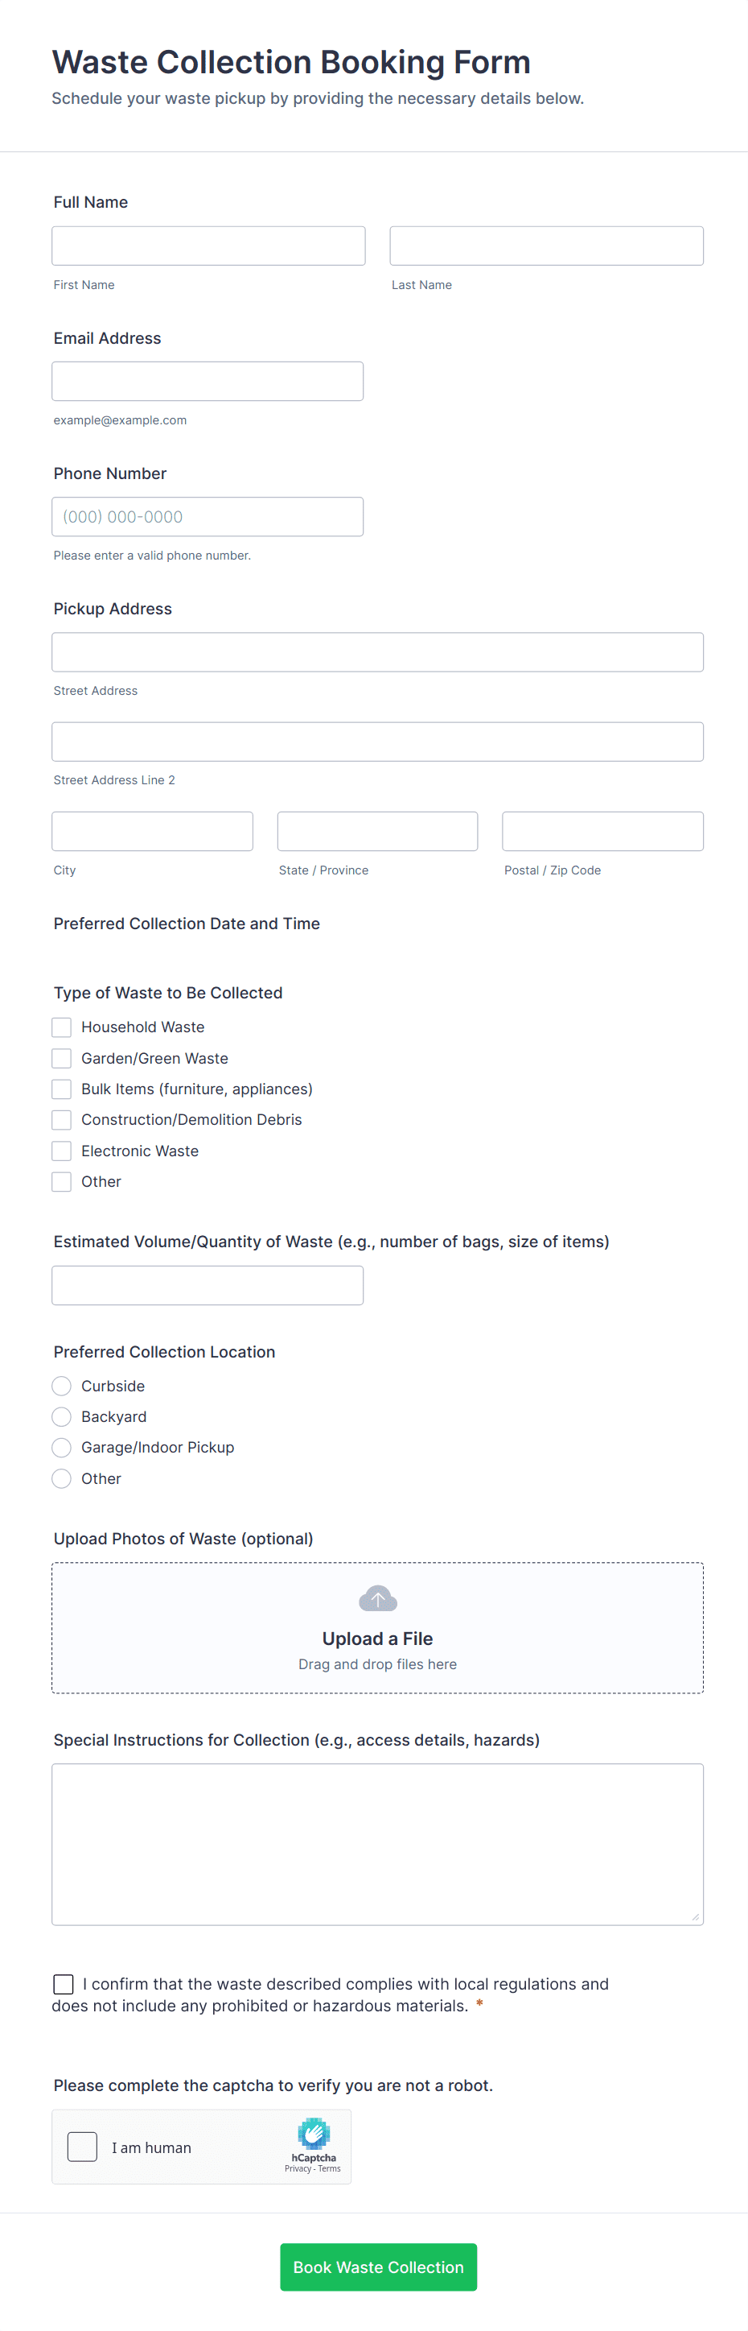Click the hCaptcha logo icon
The image size is (748, 2331).
(x=314, y=2134)
